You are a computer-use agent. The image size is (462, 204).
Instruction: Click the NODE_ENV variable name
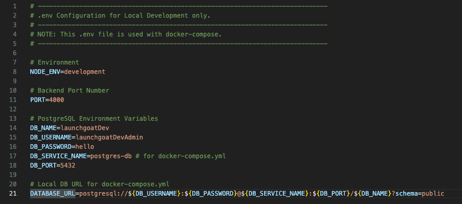(x=45, y=72)
